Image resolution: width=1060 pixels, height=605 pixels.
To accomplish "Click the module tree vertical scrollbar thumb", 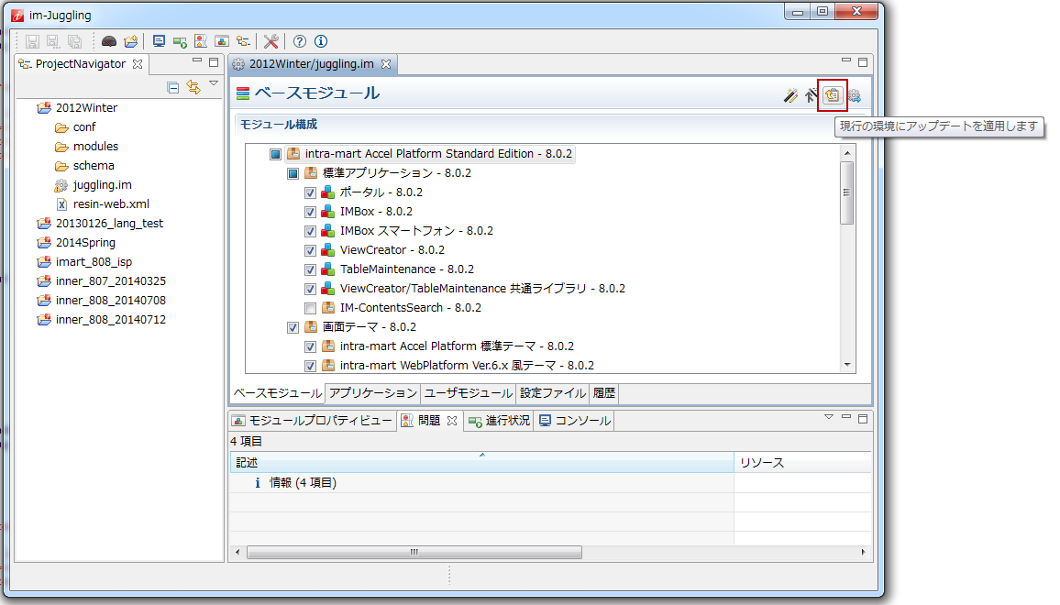I will 846,192.
